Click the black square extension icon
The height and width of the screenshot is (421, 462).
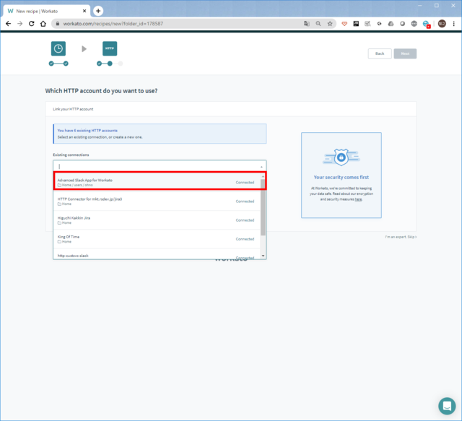click(x=356, y=24)
